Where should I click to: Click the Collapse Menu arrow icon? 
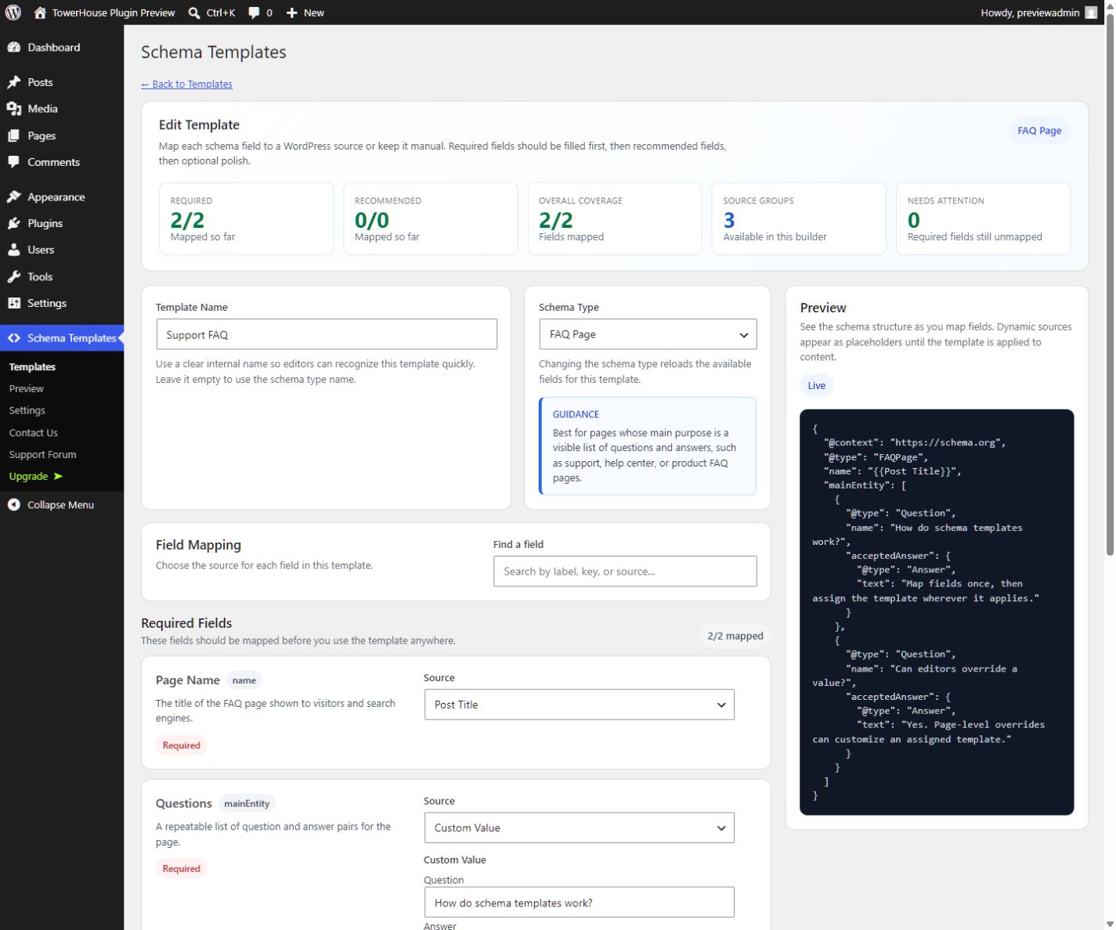[x=14, y=505]
